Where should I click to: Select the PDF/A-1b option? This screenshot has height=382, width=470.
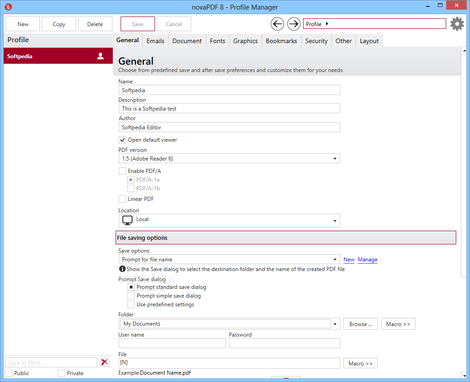[130, 188]
